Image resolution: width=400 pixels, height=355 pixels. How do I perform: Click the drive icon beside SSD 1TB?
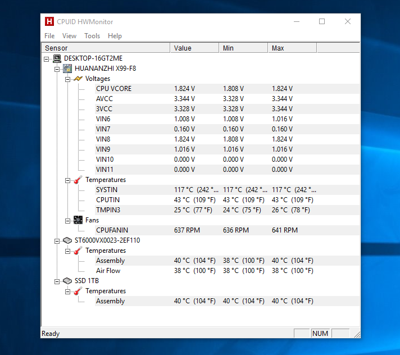click(67, 281)
